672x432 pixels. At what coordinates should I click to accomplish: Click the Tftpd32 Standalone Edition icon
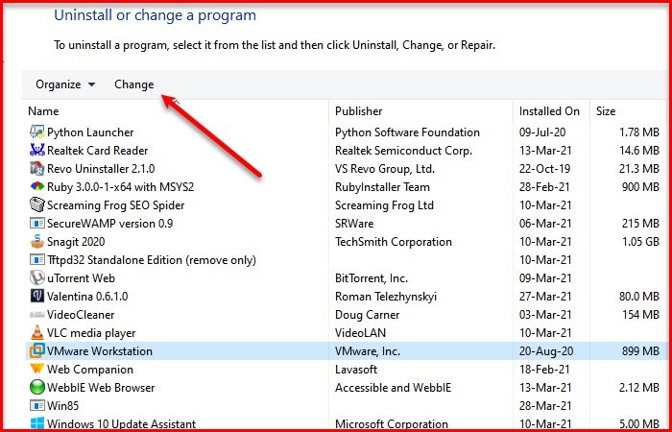click(37, 260)
